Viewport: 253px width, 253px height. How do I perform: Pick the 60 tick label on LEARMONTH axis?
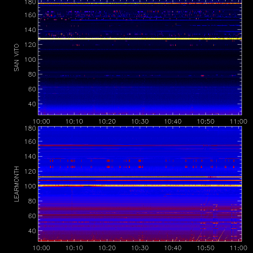tap(32, 216)
